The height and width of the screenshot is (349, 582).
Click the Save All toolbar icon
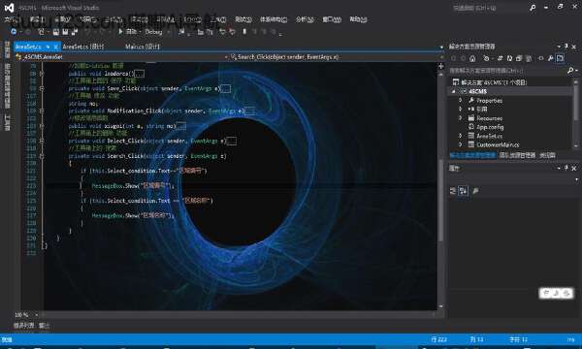coord(74,32)
